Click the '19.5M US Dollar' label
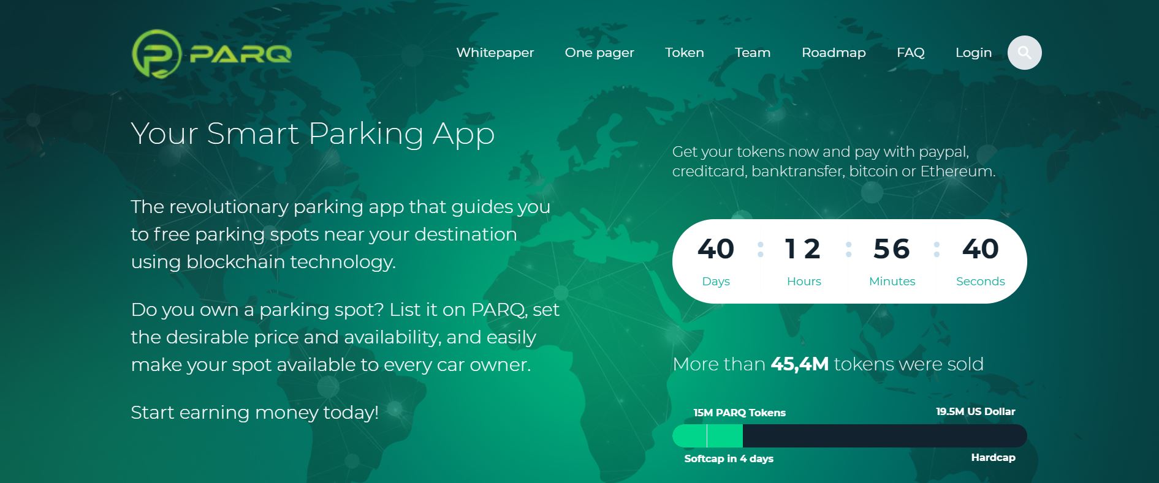1159x483 pixels. (x=975, y=411)
